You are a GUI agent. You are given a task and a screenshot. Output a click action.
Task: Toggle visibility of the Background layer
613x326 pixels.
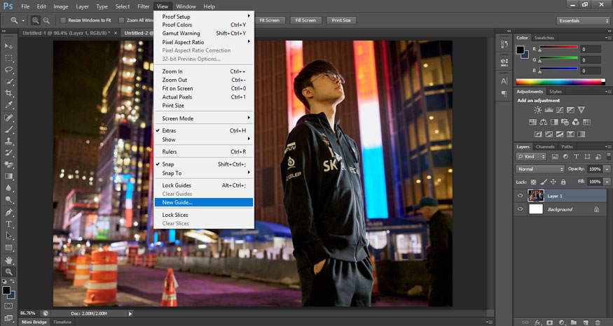(x=520, y=209)
